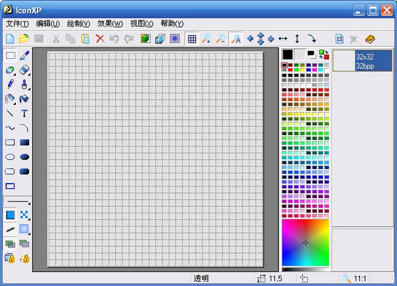Expand the line style dropdown
The image size is (397, 286).
click(17, 201)
